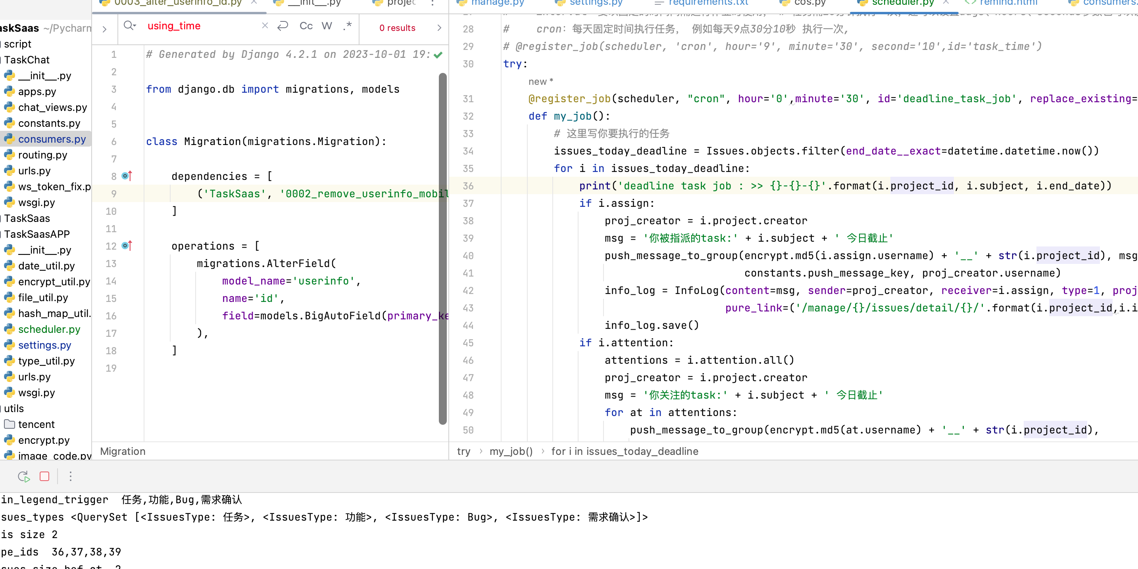Screen dimensions: 1138x569
Task: Expand the replace field chevron
Action: [x=104, y=30]
